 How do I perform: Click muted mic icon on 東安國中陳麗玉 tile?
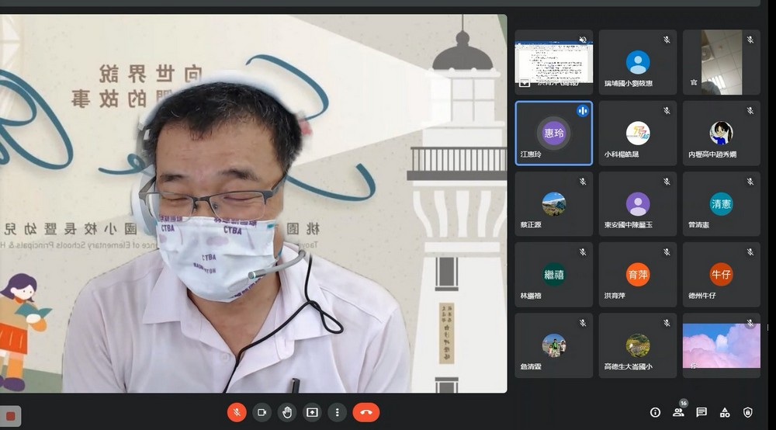667,182
